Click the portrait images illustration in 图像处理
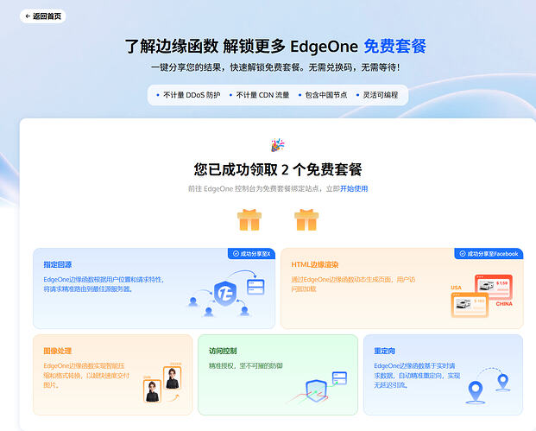The width and height of the screenshot is (536, 431). [x=162, y=383]
